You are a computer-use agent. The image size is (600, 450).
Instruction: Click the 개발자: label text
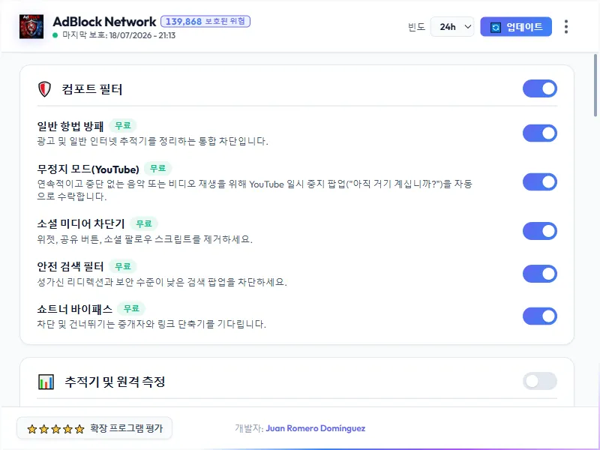pyautogui.click(x=249, y=428)
